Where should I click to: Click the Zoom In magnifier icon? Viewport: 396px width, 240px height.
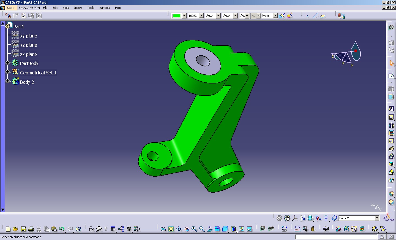[194, 229]
